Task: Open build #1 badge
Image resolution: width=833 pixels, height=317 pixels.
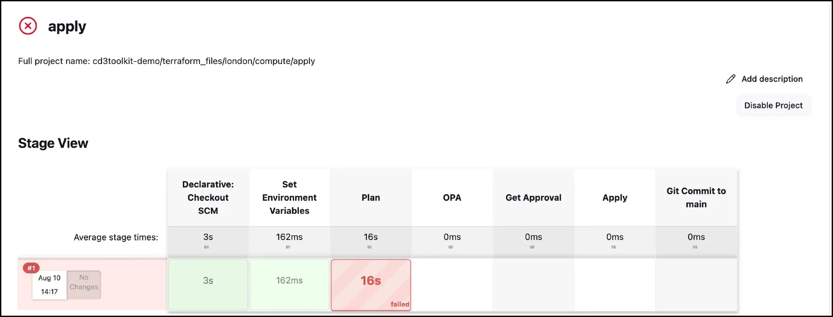Action: 31,268
